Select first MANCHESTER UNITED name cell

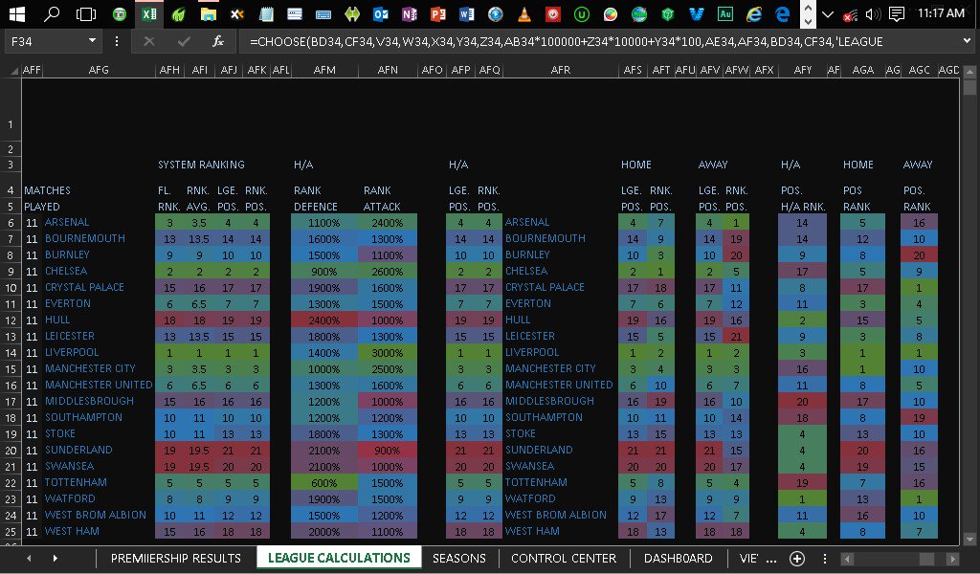pyautogui.click(x=99, y=385)
